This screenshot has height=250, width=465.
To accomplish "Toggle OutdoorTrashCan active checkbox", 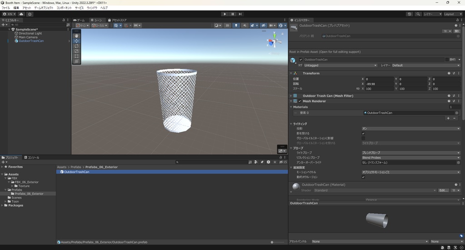I will coord(301,60).
